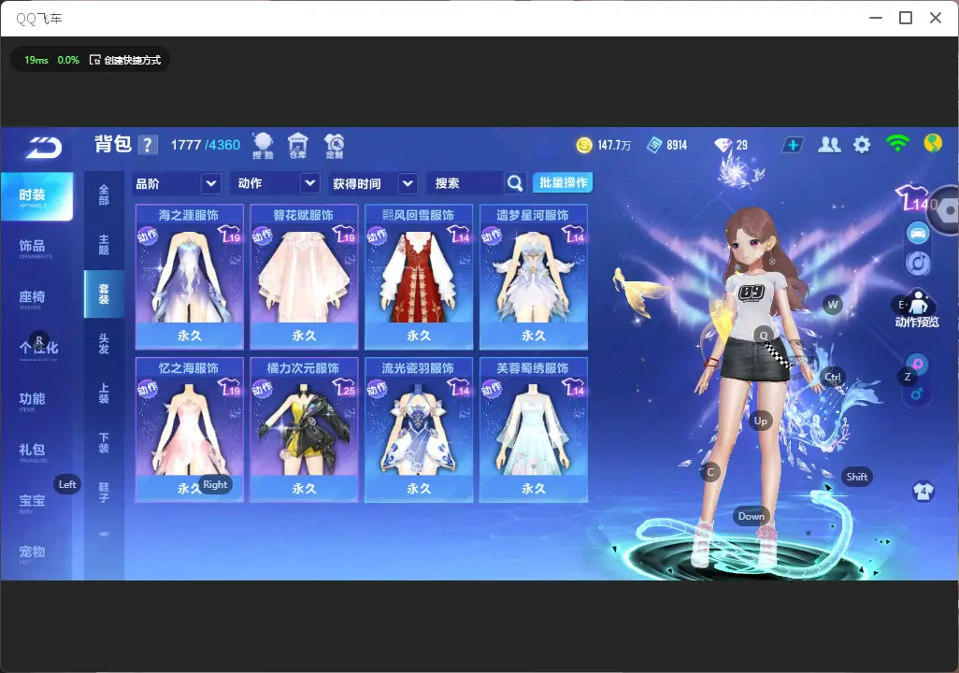
Task: Select the 海之涯服饰 outfit card
Action: pos(189,277)
